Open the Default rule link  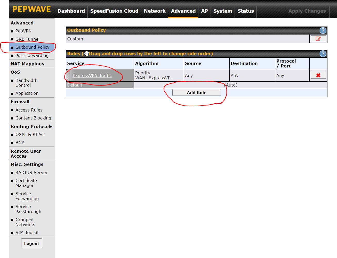(x=75, y=85)
